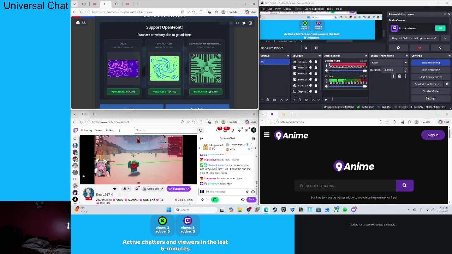
Task: Click Sign in on 9Anime
Action: coord(433,135)
